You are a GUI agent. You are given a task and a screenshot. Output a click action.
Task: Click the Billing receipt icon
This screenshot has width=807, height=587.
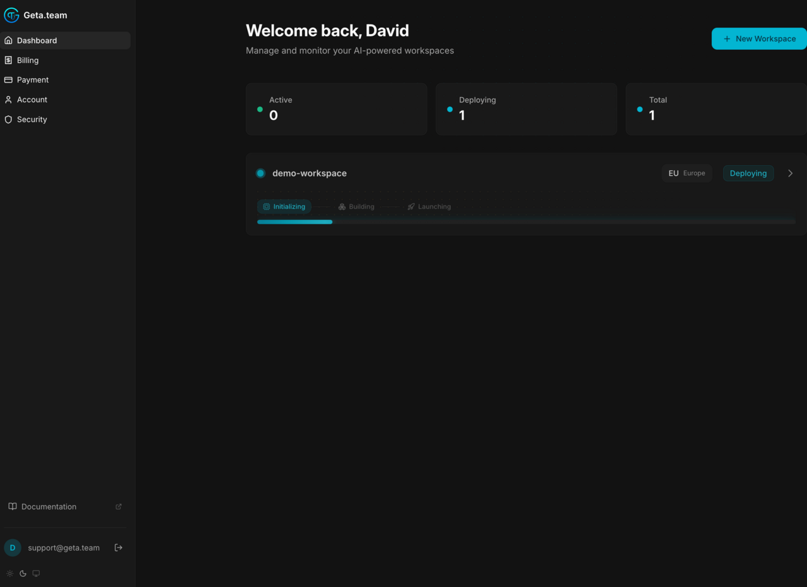point(8,60)
